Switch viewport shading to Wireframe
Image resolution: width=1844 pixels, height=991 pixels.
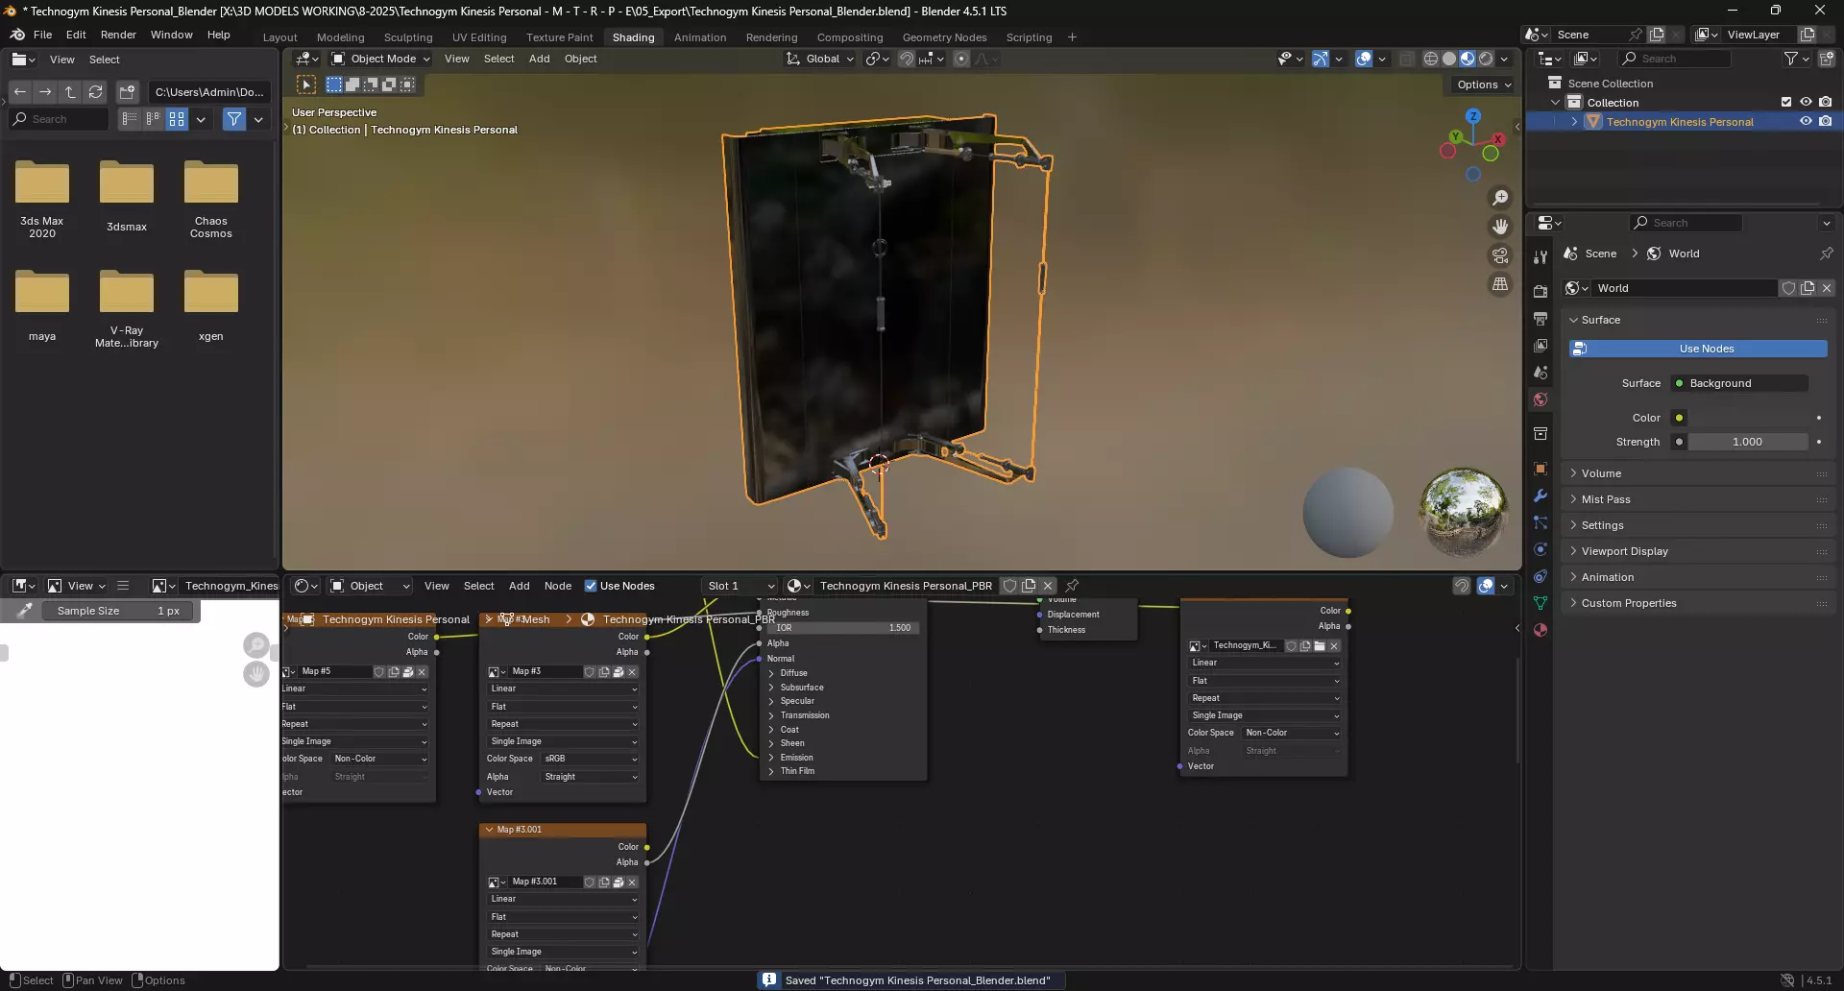click(x=1431, y=59)
